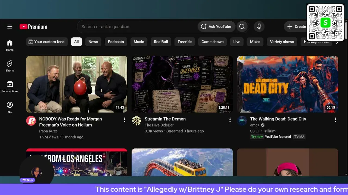Viewport: 348px width, 195px height.
Task: Open the yellow roller coaster bus thumbnail
Action: tap(182, 162)
